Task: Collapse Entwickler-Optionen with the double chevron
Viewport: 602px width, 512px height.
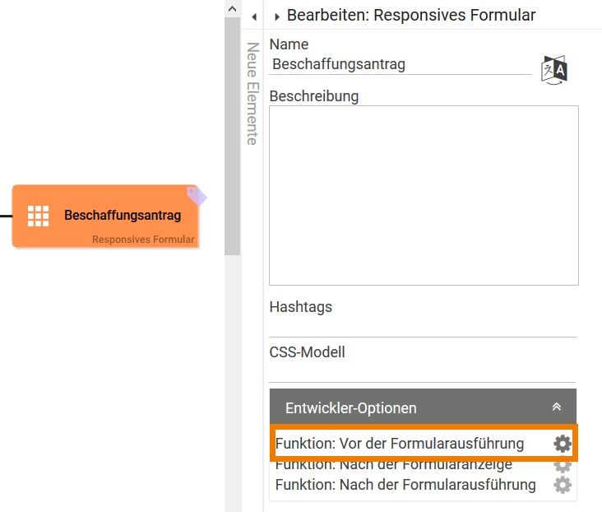Action: [x=557, y=407]
